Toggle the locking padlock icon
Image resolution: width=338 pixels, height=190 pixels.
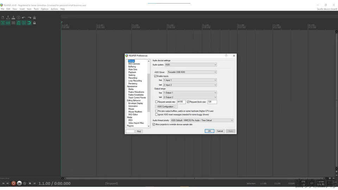34,23
